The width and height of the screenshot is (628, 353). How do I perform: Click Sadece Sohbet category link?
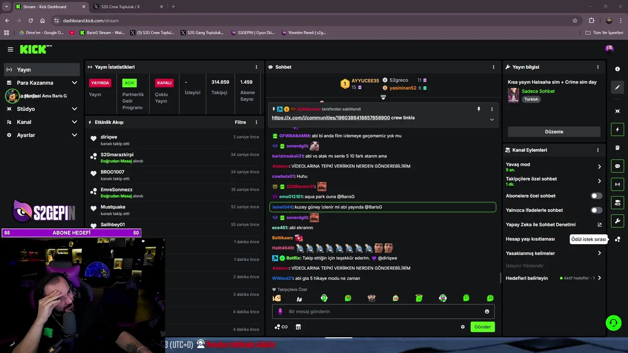[538, 91]
